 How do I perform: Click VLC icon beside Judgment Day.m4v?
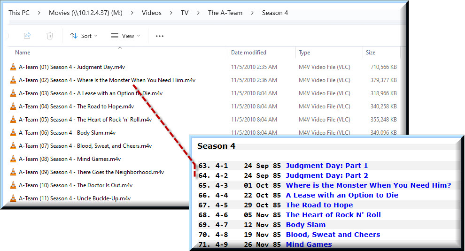[13, 67]
